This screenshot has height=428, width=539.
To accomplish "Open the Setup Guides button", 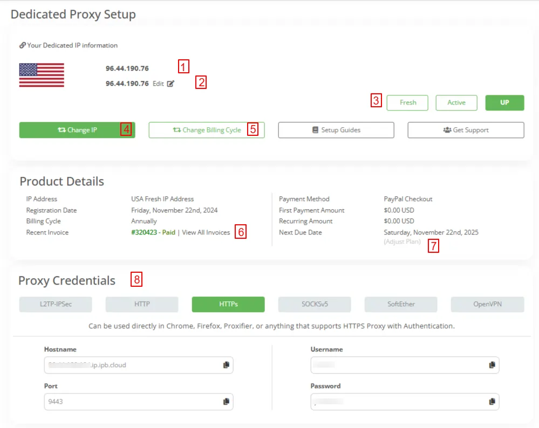I will coord(336,130).
